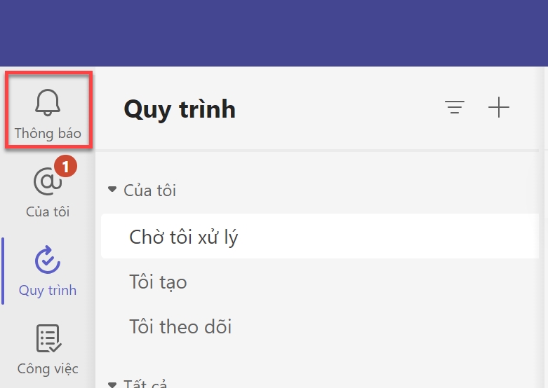Open the Tôi tạo list

click(159, 282)
